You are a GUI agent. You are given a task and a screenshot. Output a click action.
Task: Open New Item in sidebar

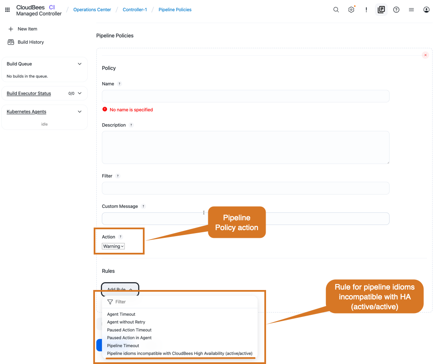coord(27,29)
